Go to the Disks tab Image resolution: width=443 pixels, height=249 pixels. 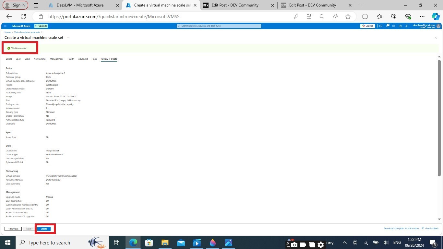pyautogui.click(x=27, y=59)
